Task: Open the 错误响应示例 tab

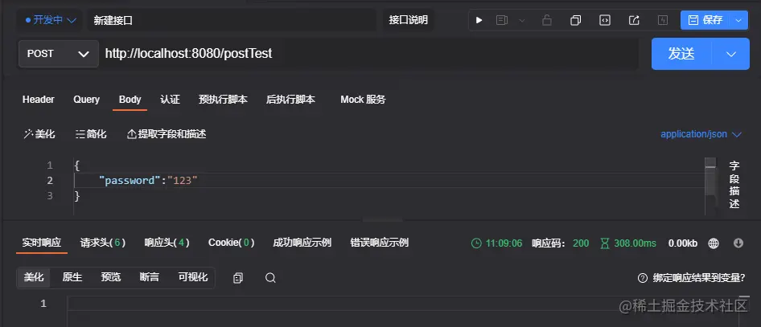Action: click(x=380, y=243)
